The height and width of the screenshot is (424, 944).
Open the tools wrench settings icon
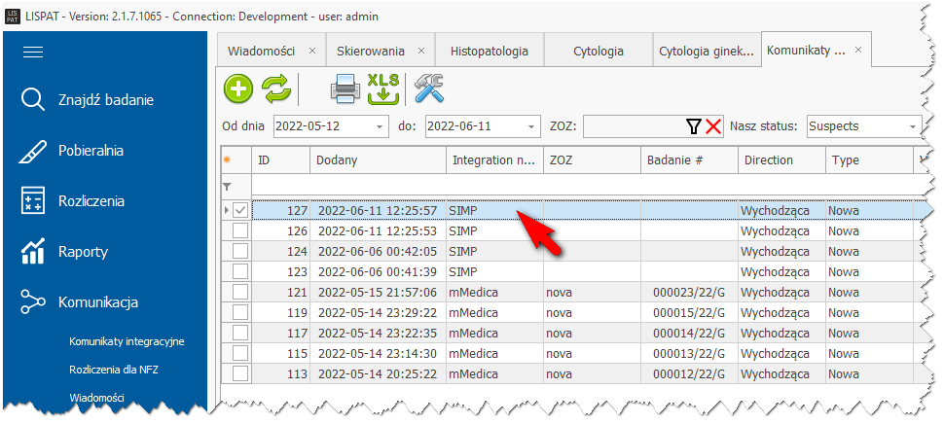[x=428, y=89]
